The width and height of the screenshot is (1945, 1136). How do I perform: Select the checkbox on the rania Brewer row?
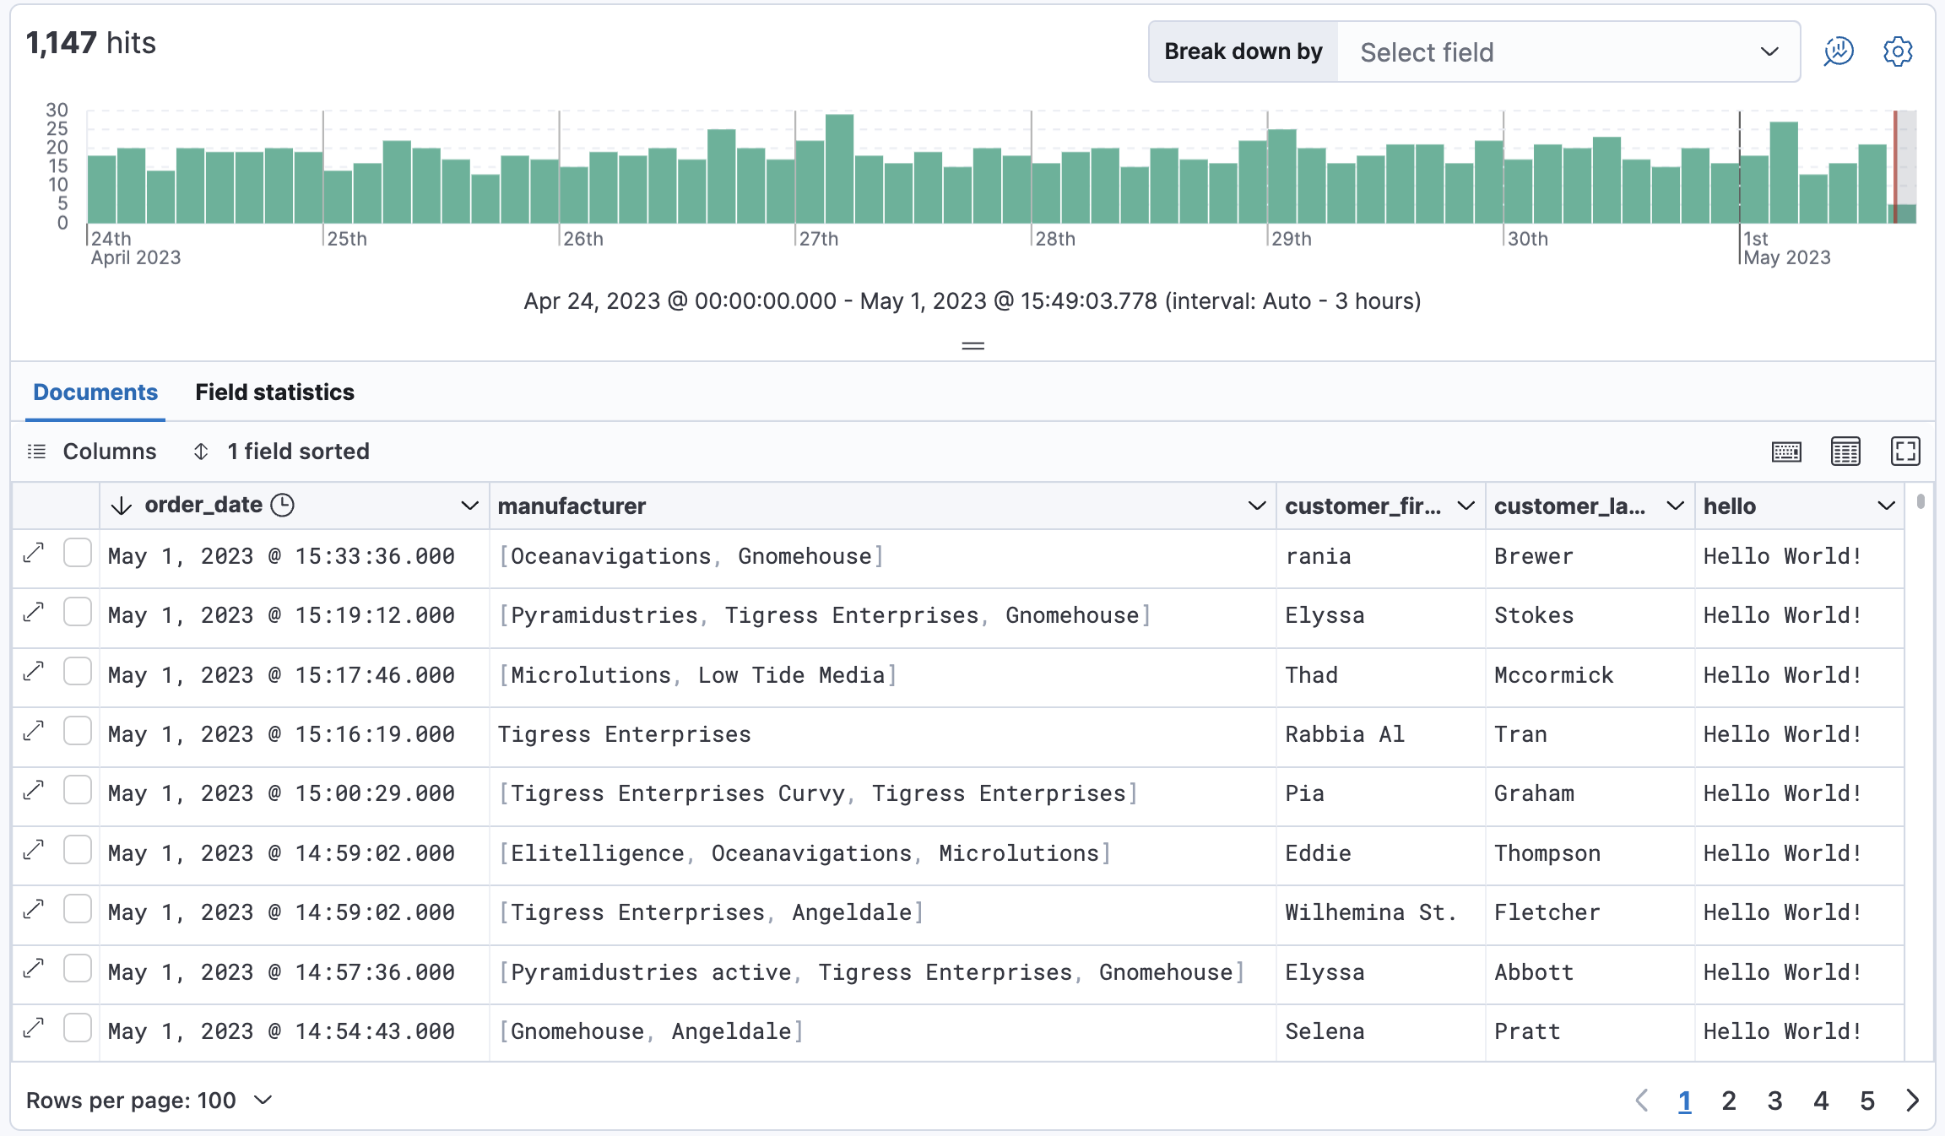pyautogui.click(x=78, y=553)
